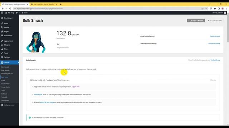Open the Documentation button
Viewport: 229px width, 128px height.
click(x=215, y=21)
